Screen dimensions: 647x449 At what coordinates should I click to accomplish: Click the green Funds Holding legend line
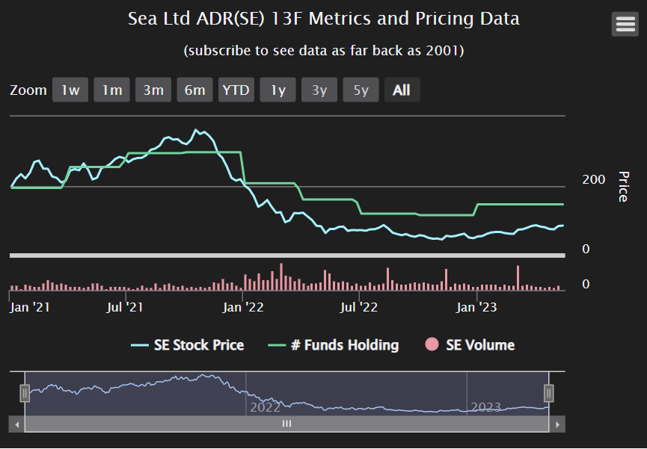pyautogui.click(x=277, y=345)
